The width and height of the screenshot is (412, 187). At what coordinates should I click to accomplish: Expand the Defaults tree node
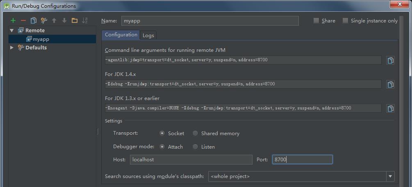click(12, 48)
